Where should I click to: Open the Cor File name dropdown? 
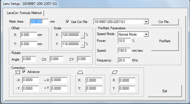[x=146, y=22]
